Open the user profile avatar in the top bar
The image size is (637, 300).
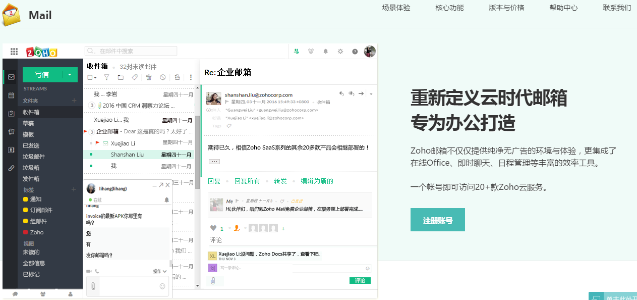(370, 51)
